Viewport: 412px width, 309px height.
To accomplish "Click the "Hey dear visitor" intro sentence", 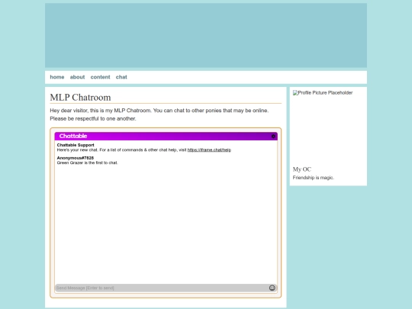I will pos(159,111).
